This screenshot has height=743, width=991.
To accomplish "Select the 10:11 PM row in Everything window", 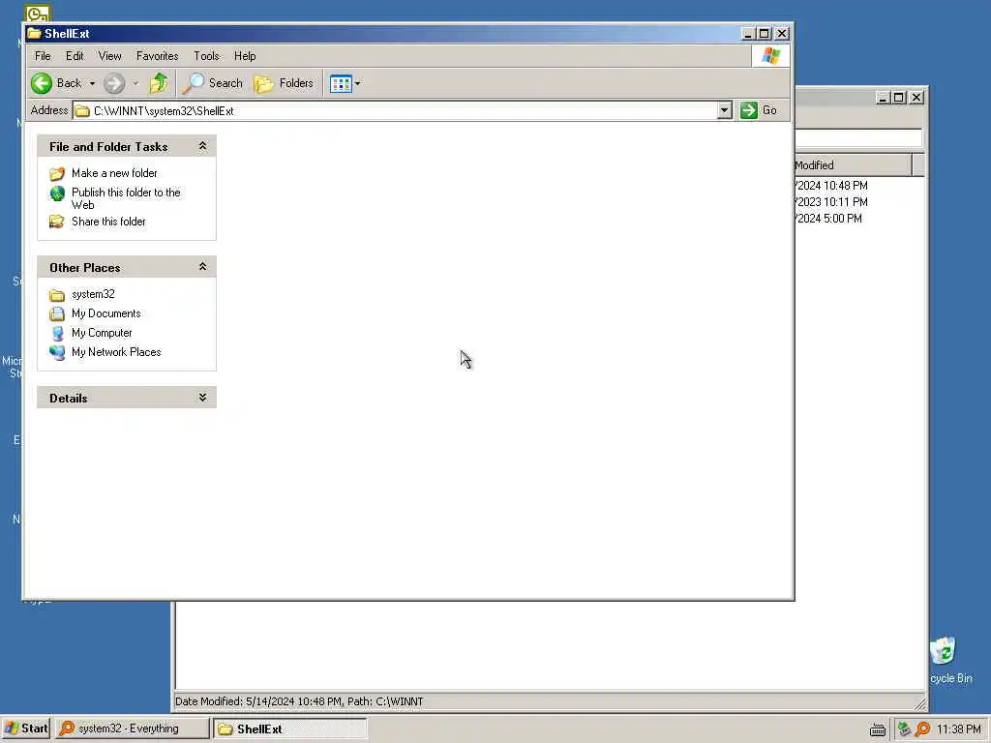I will point(858,201).
